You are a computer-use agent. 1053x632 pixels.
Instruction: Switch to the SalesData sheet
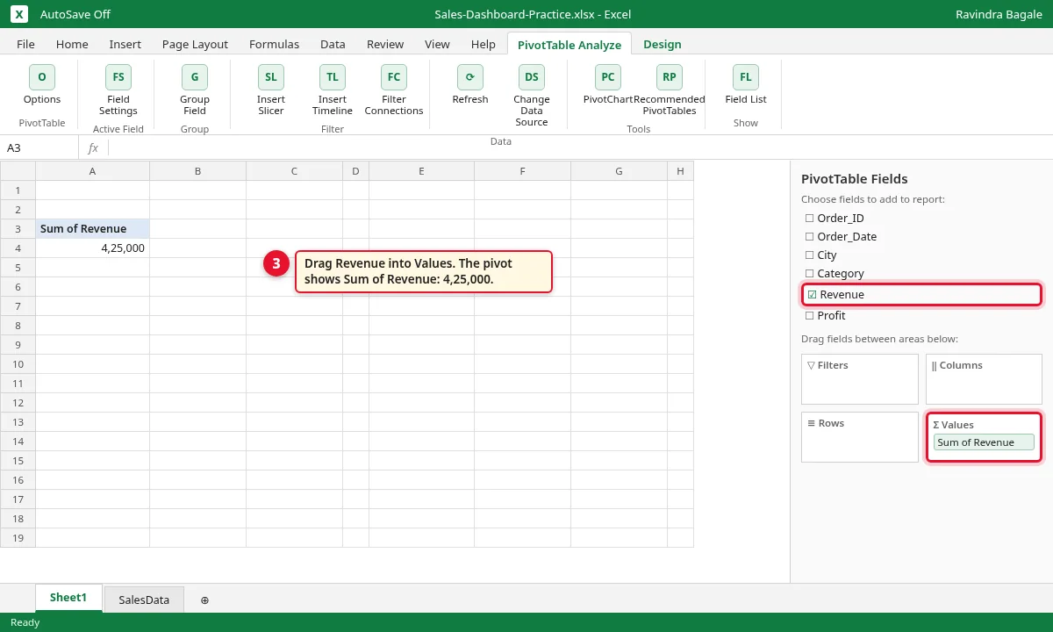144,600
